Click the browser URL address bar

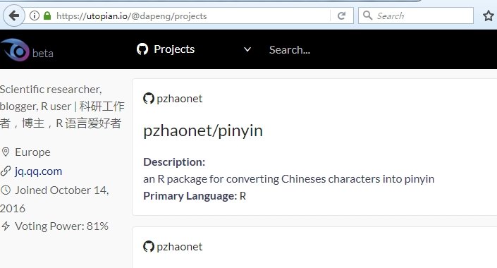[192, 16]
